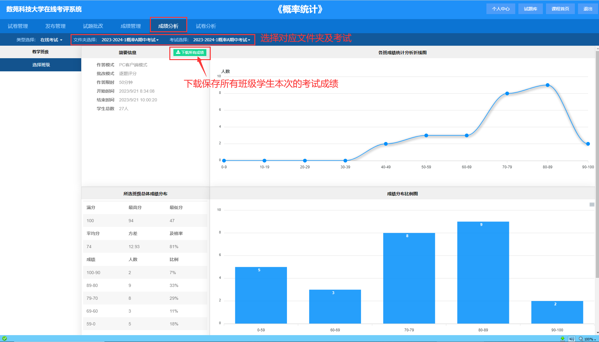
Task: Click the 50-59 data point on line chart
Action: point(426,135)
